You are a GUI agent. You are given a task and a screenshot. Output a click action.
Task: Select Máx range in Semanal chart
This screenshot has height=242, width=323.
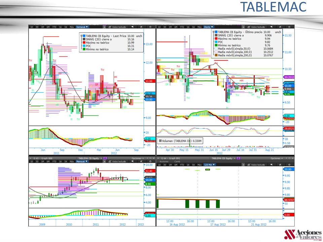[x=72, y=27]
